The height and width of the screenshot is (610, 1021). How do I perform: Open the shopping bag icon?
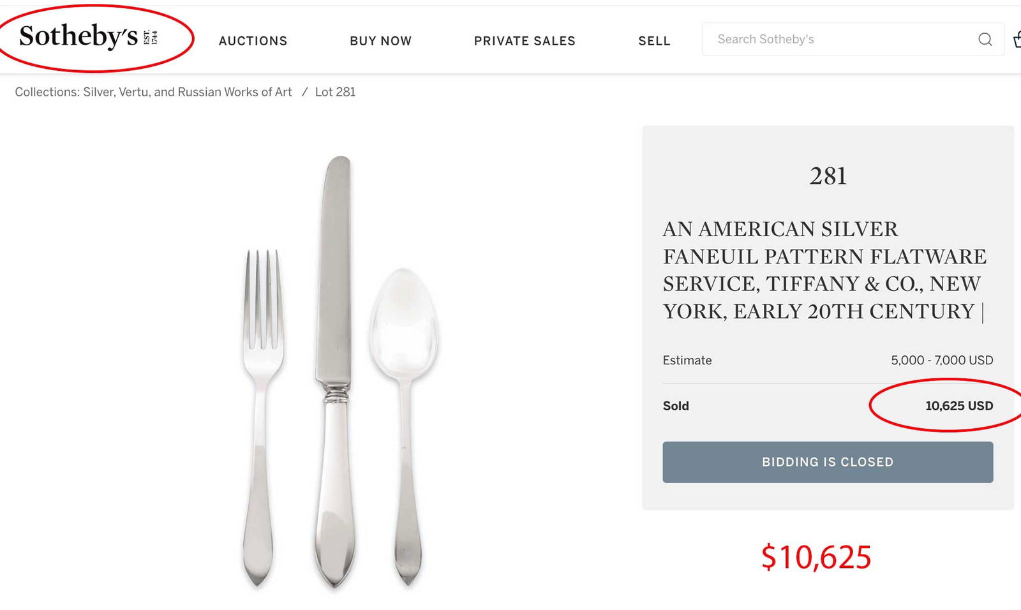coord(1017,40)
